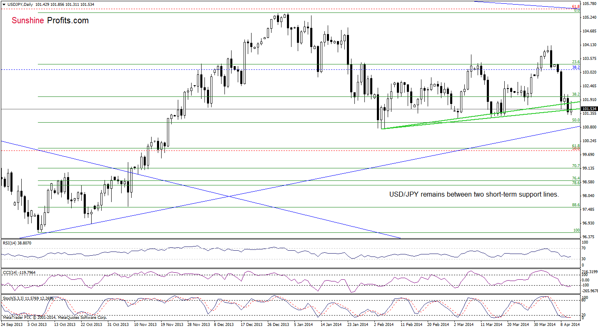Screen dimensions: 598x328
Task: Click the 30 Mar 2014 date label
Action: [x=544, y=324]
